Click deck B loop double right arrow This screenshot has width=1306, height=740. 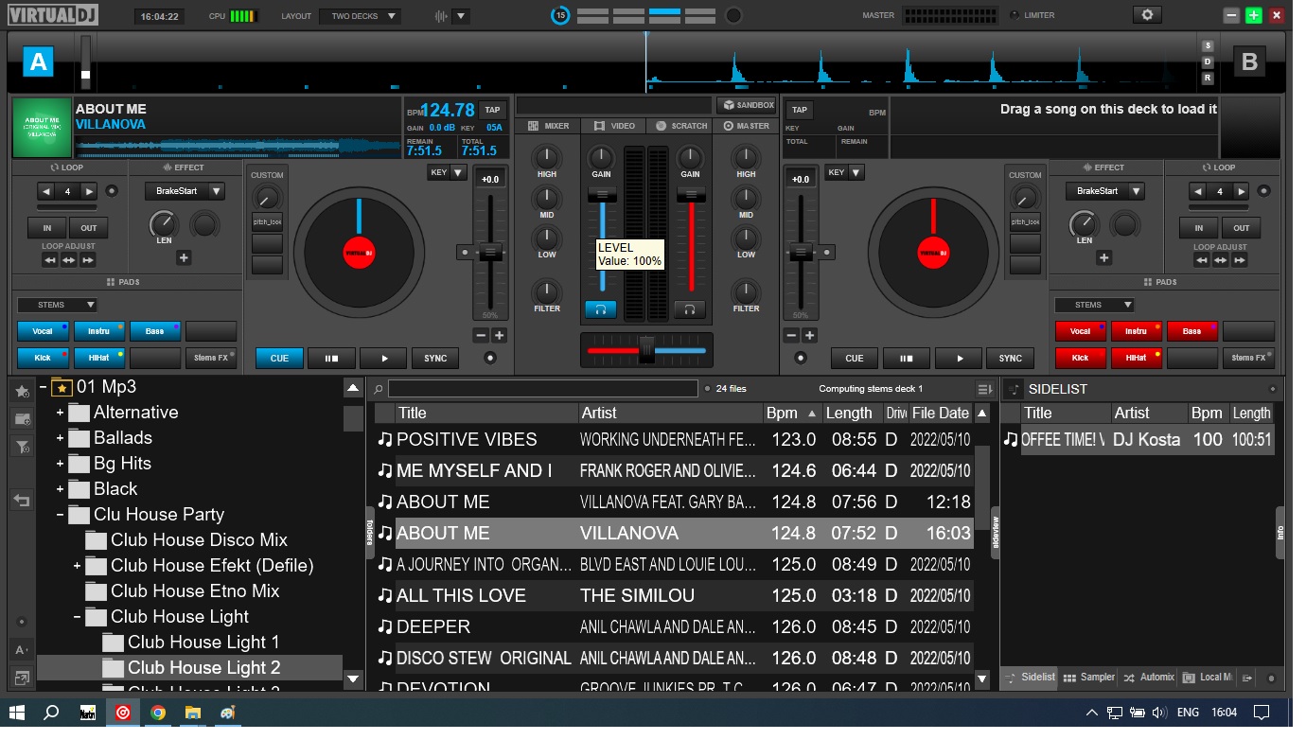tap(1241, 191)
